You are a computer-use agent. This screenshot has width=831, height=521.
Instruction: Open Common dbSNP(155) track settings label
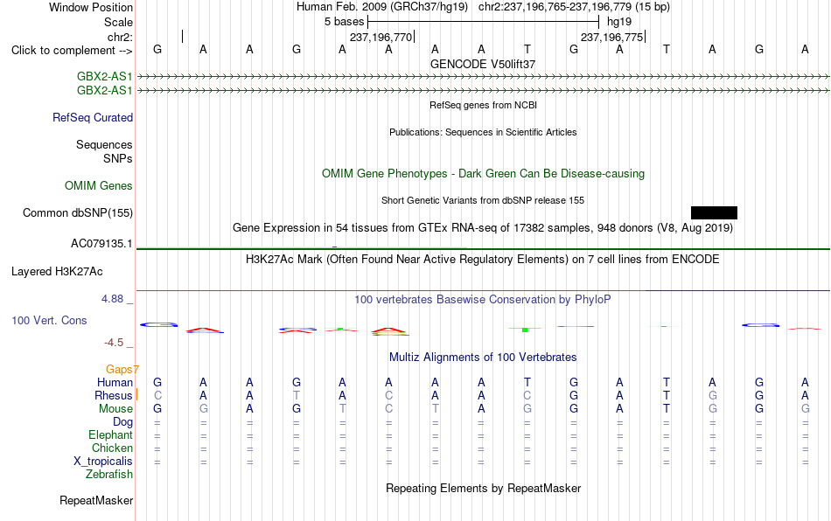78,212
